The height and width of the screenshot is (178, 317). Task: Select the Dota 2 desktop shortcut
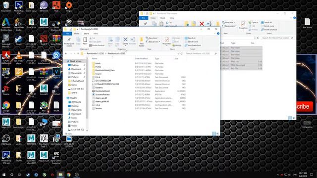point(44,40)
